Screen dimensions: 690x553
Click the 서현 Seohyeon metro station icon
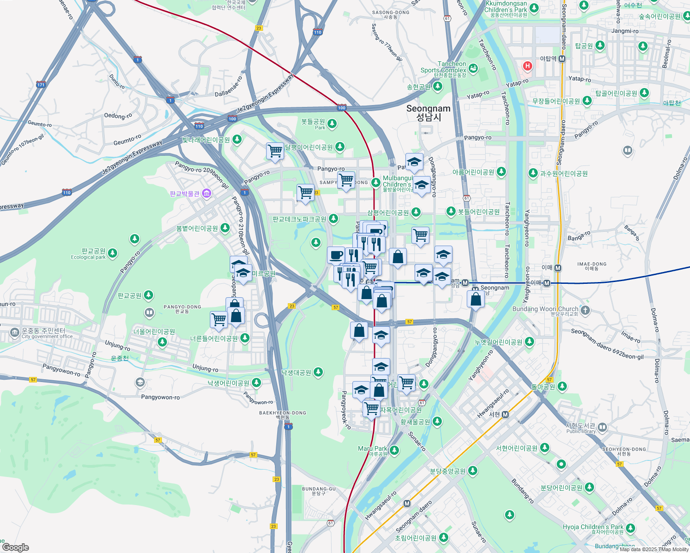tap(504, 414)
